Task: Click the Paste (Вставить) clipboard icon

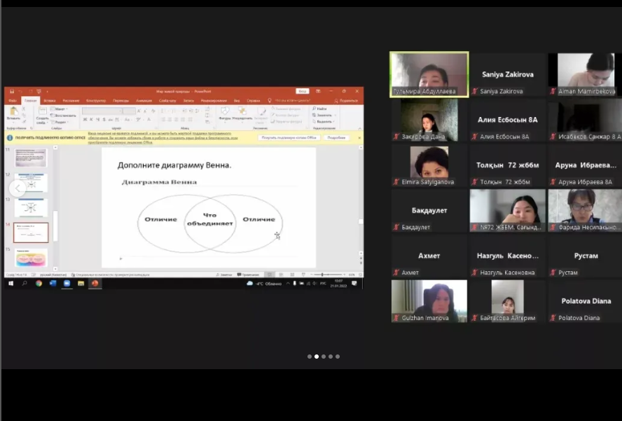Action: (13, 112)
